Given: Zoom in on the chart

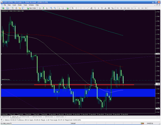Looking at the screenshot, I should tap(51, 8).
